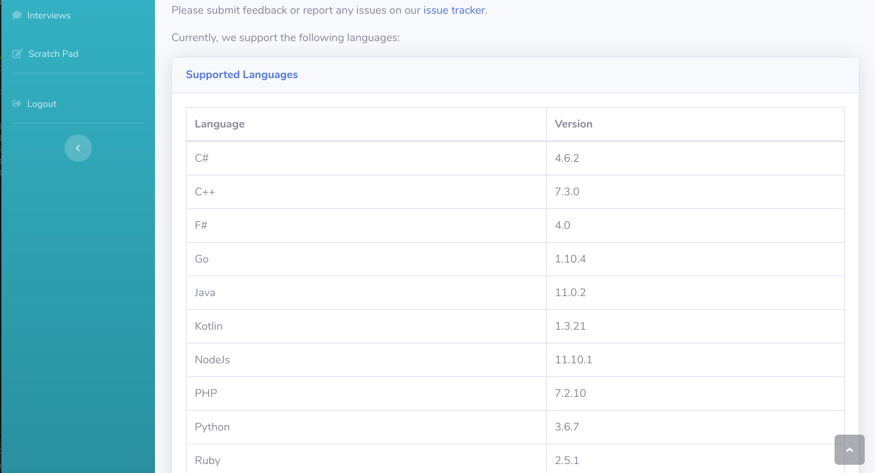The image size is (875, 473).
Task: Select the C# language cell
Action: [366, 158]
